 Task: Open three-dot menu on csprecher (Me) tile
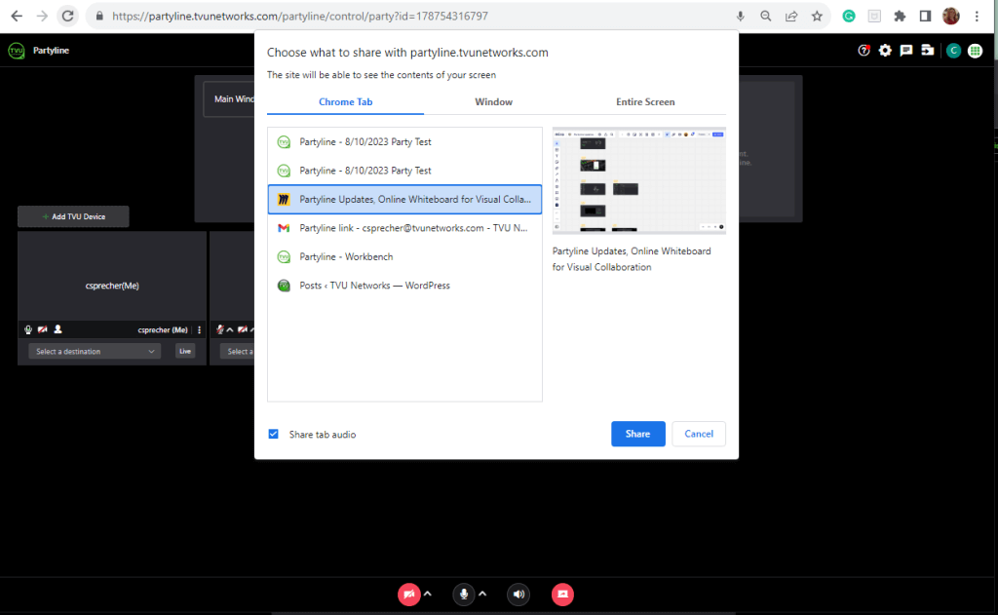199,329
